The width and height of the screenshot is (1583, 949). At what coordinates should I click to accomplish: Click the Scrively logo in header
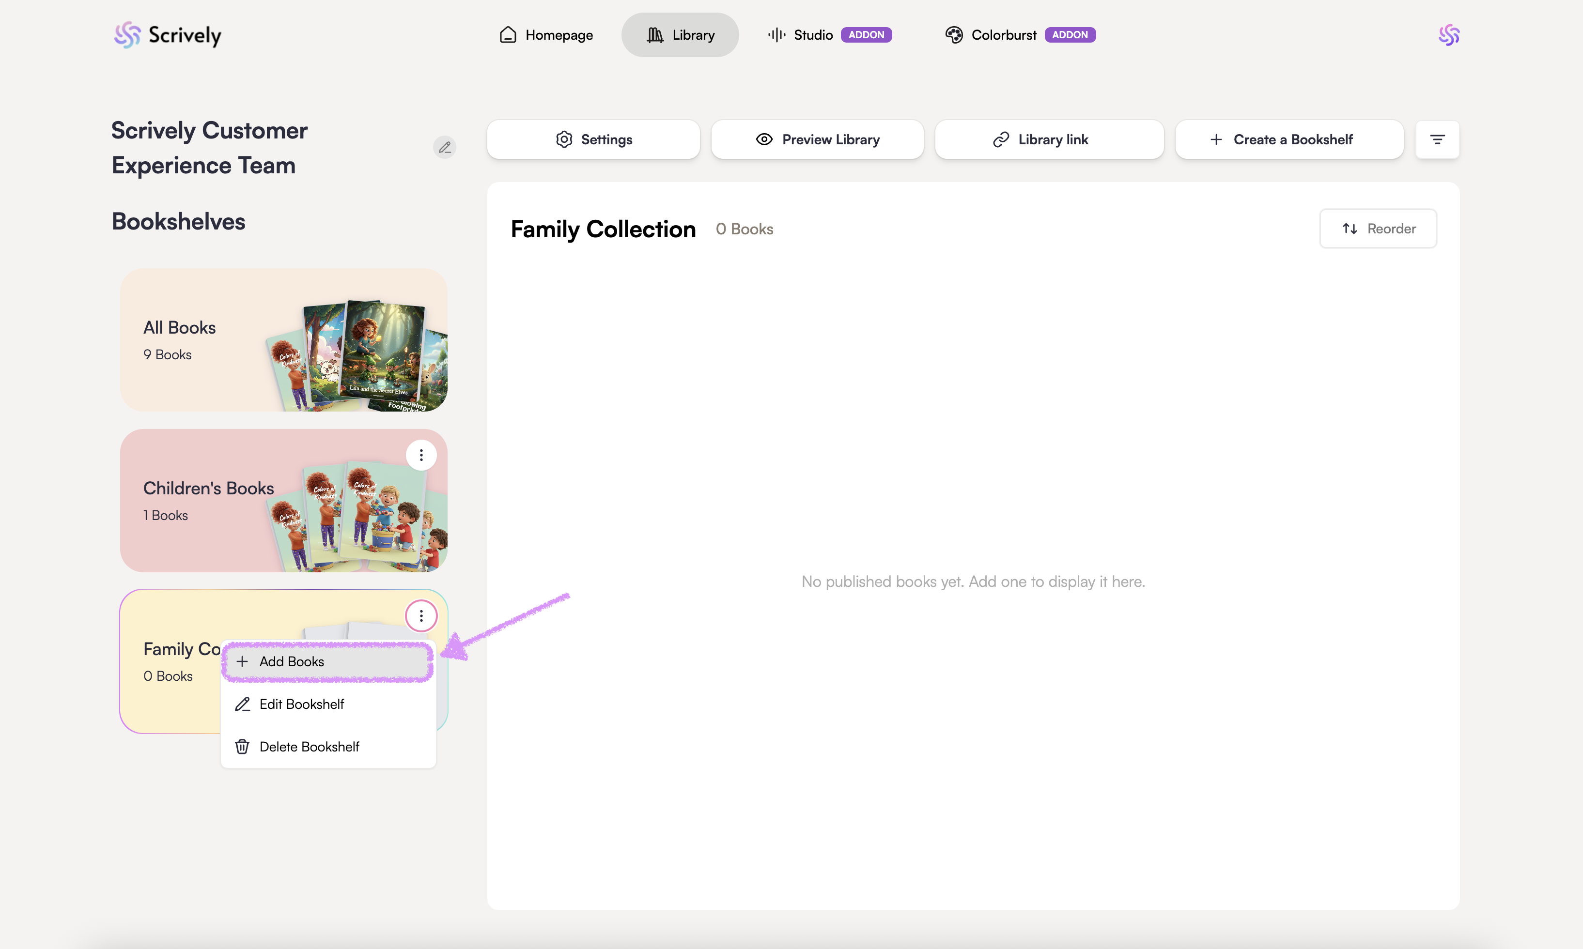click(x=168, y=35)
